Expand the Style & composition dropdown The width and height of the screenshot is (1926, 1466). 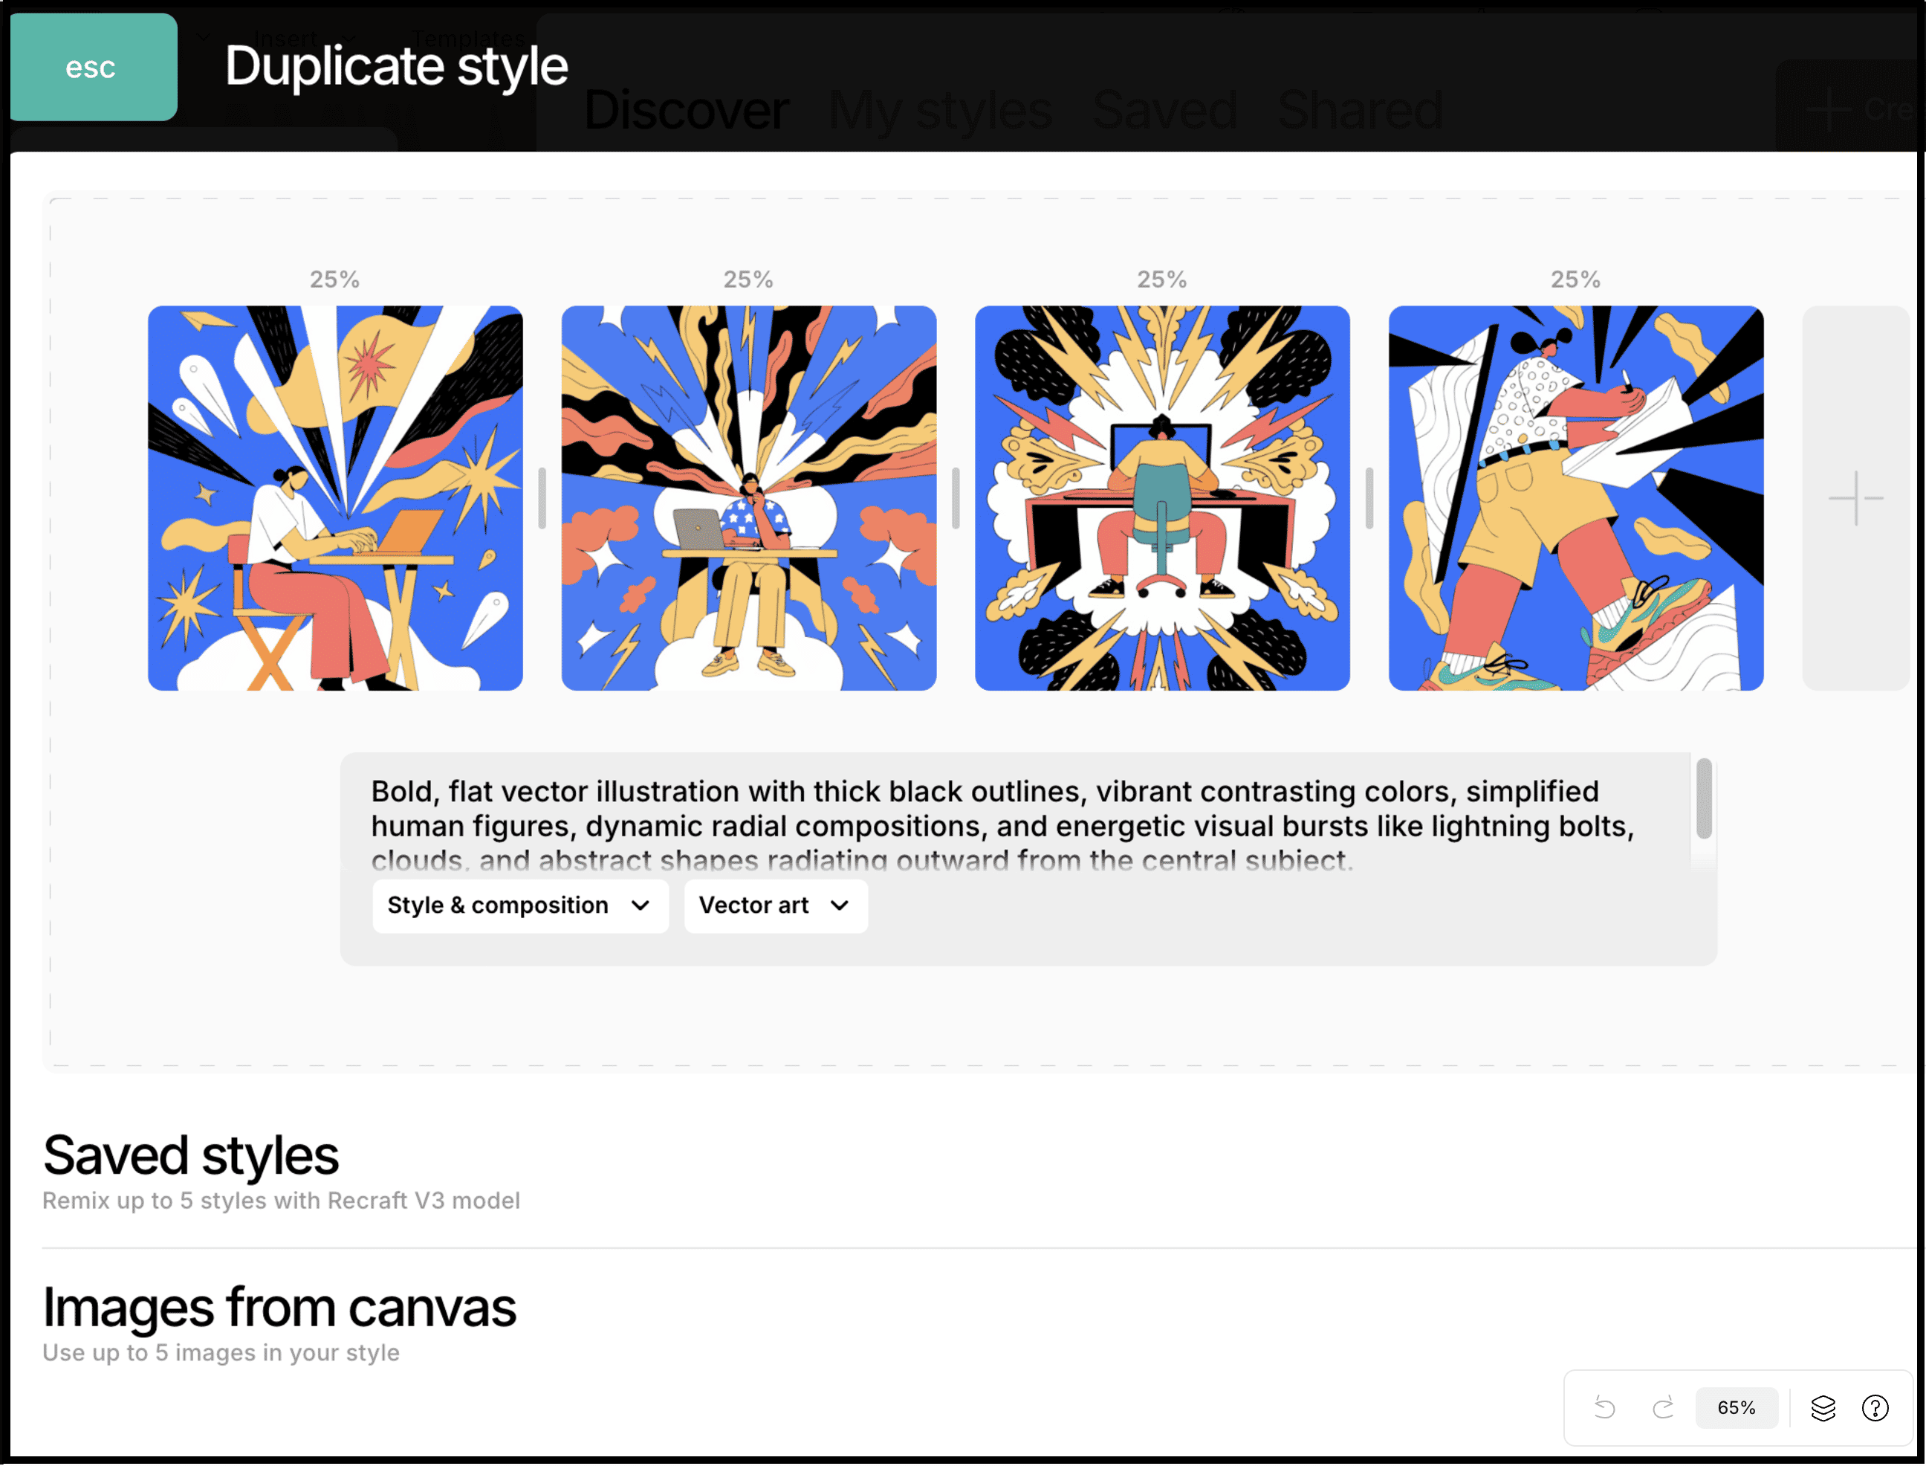point(519,905)
